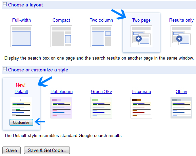Click the Save button
Screen dimensions: 196x156
pos(12,150)
